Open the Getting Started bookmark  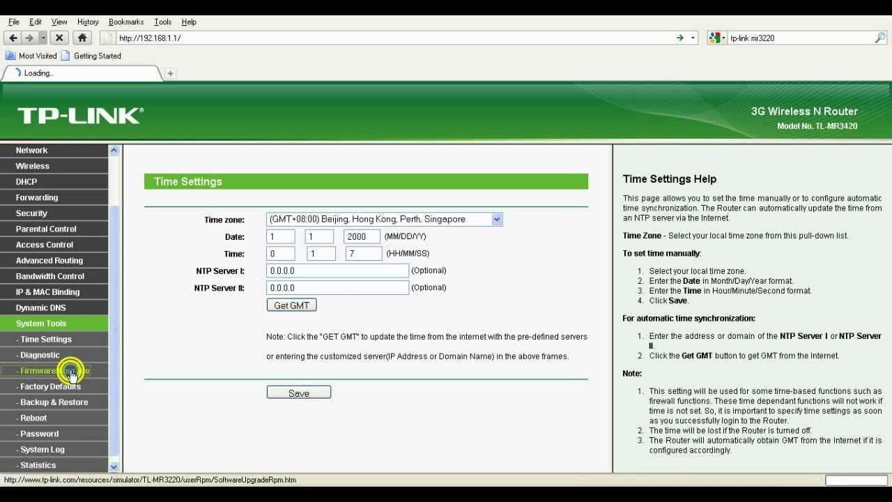coord(91,56)
